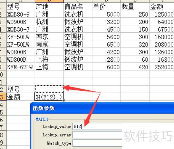
Task: Select the amount cell 126000
Action: [162, 52]
